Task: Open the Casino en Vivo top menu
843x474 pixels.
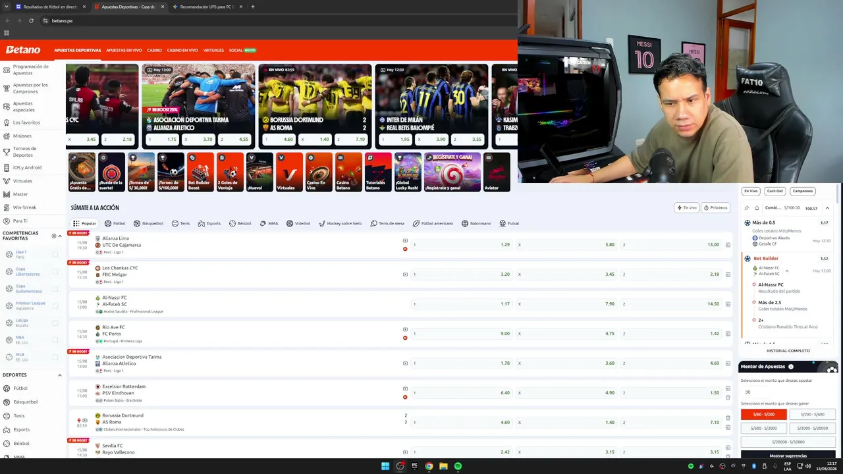Action: tap(182, 50)
